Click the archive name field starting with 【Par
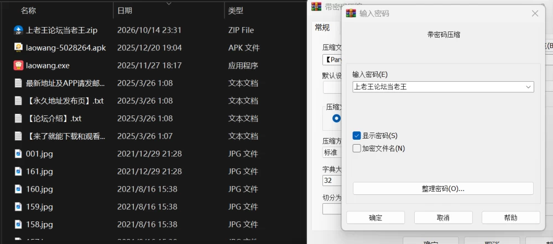The width and height of the screenshot is (553, 244). click(332, 60)
